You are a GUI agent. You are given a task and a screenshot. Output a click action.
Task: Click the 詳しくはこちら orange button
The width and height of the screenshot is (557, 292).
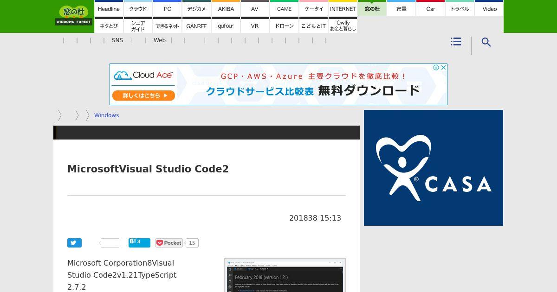[143, 95]
